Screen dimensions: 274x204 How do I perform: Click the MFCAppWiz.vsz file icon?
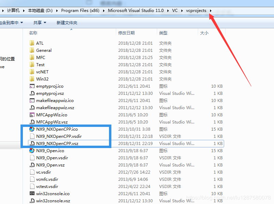[x=32, y=122]
